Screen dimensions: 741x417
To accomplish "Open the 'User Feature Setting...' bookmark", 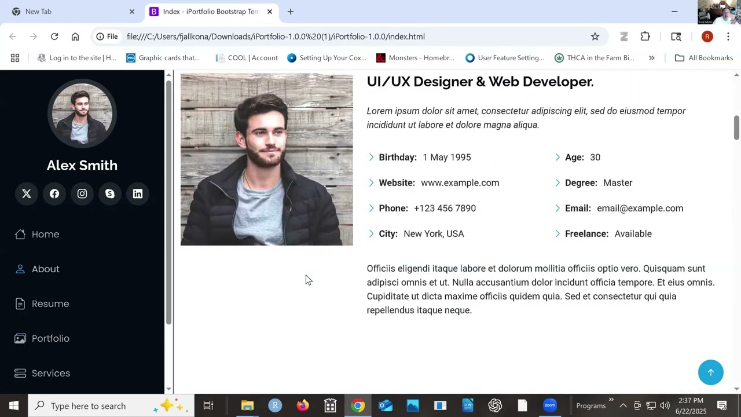I will pyautogui.click(x=505, y=58).
